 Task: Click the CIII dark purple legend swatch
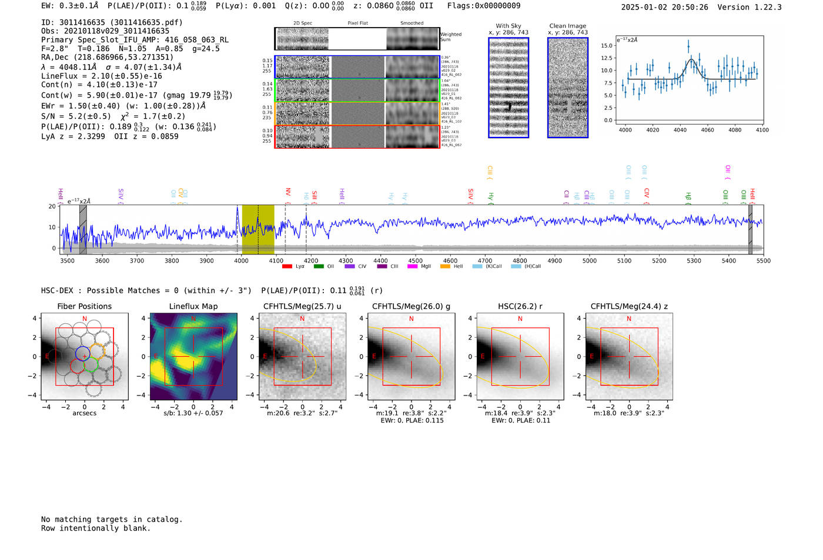tap(382, 266)
